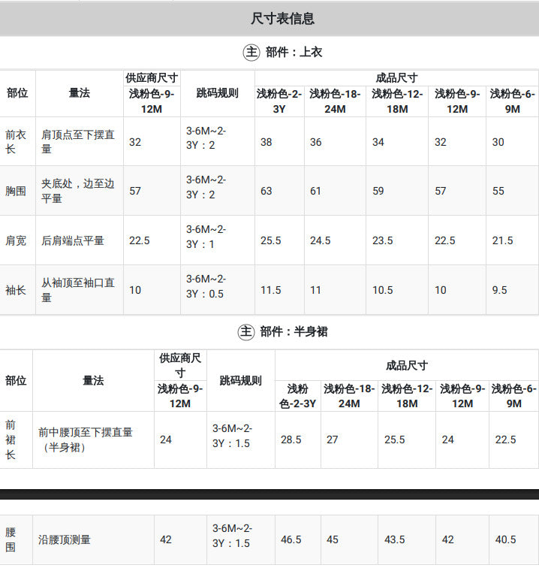The width and height of the screenshot is (539, 568).
Task: Click value 40.5 in 腰围 row
Action: [x=506, y=539]
